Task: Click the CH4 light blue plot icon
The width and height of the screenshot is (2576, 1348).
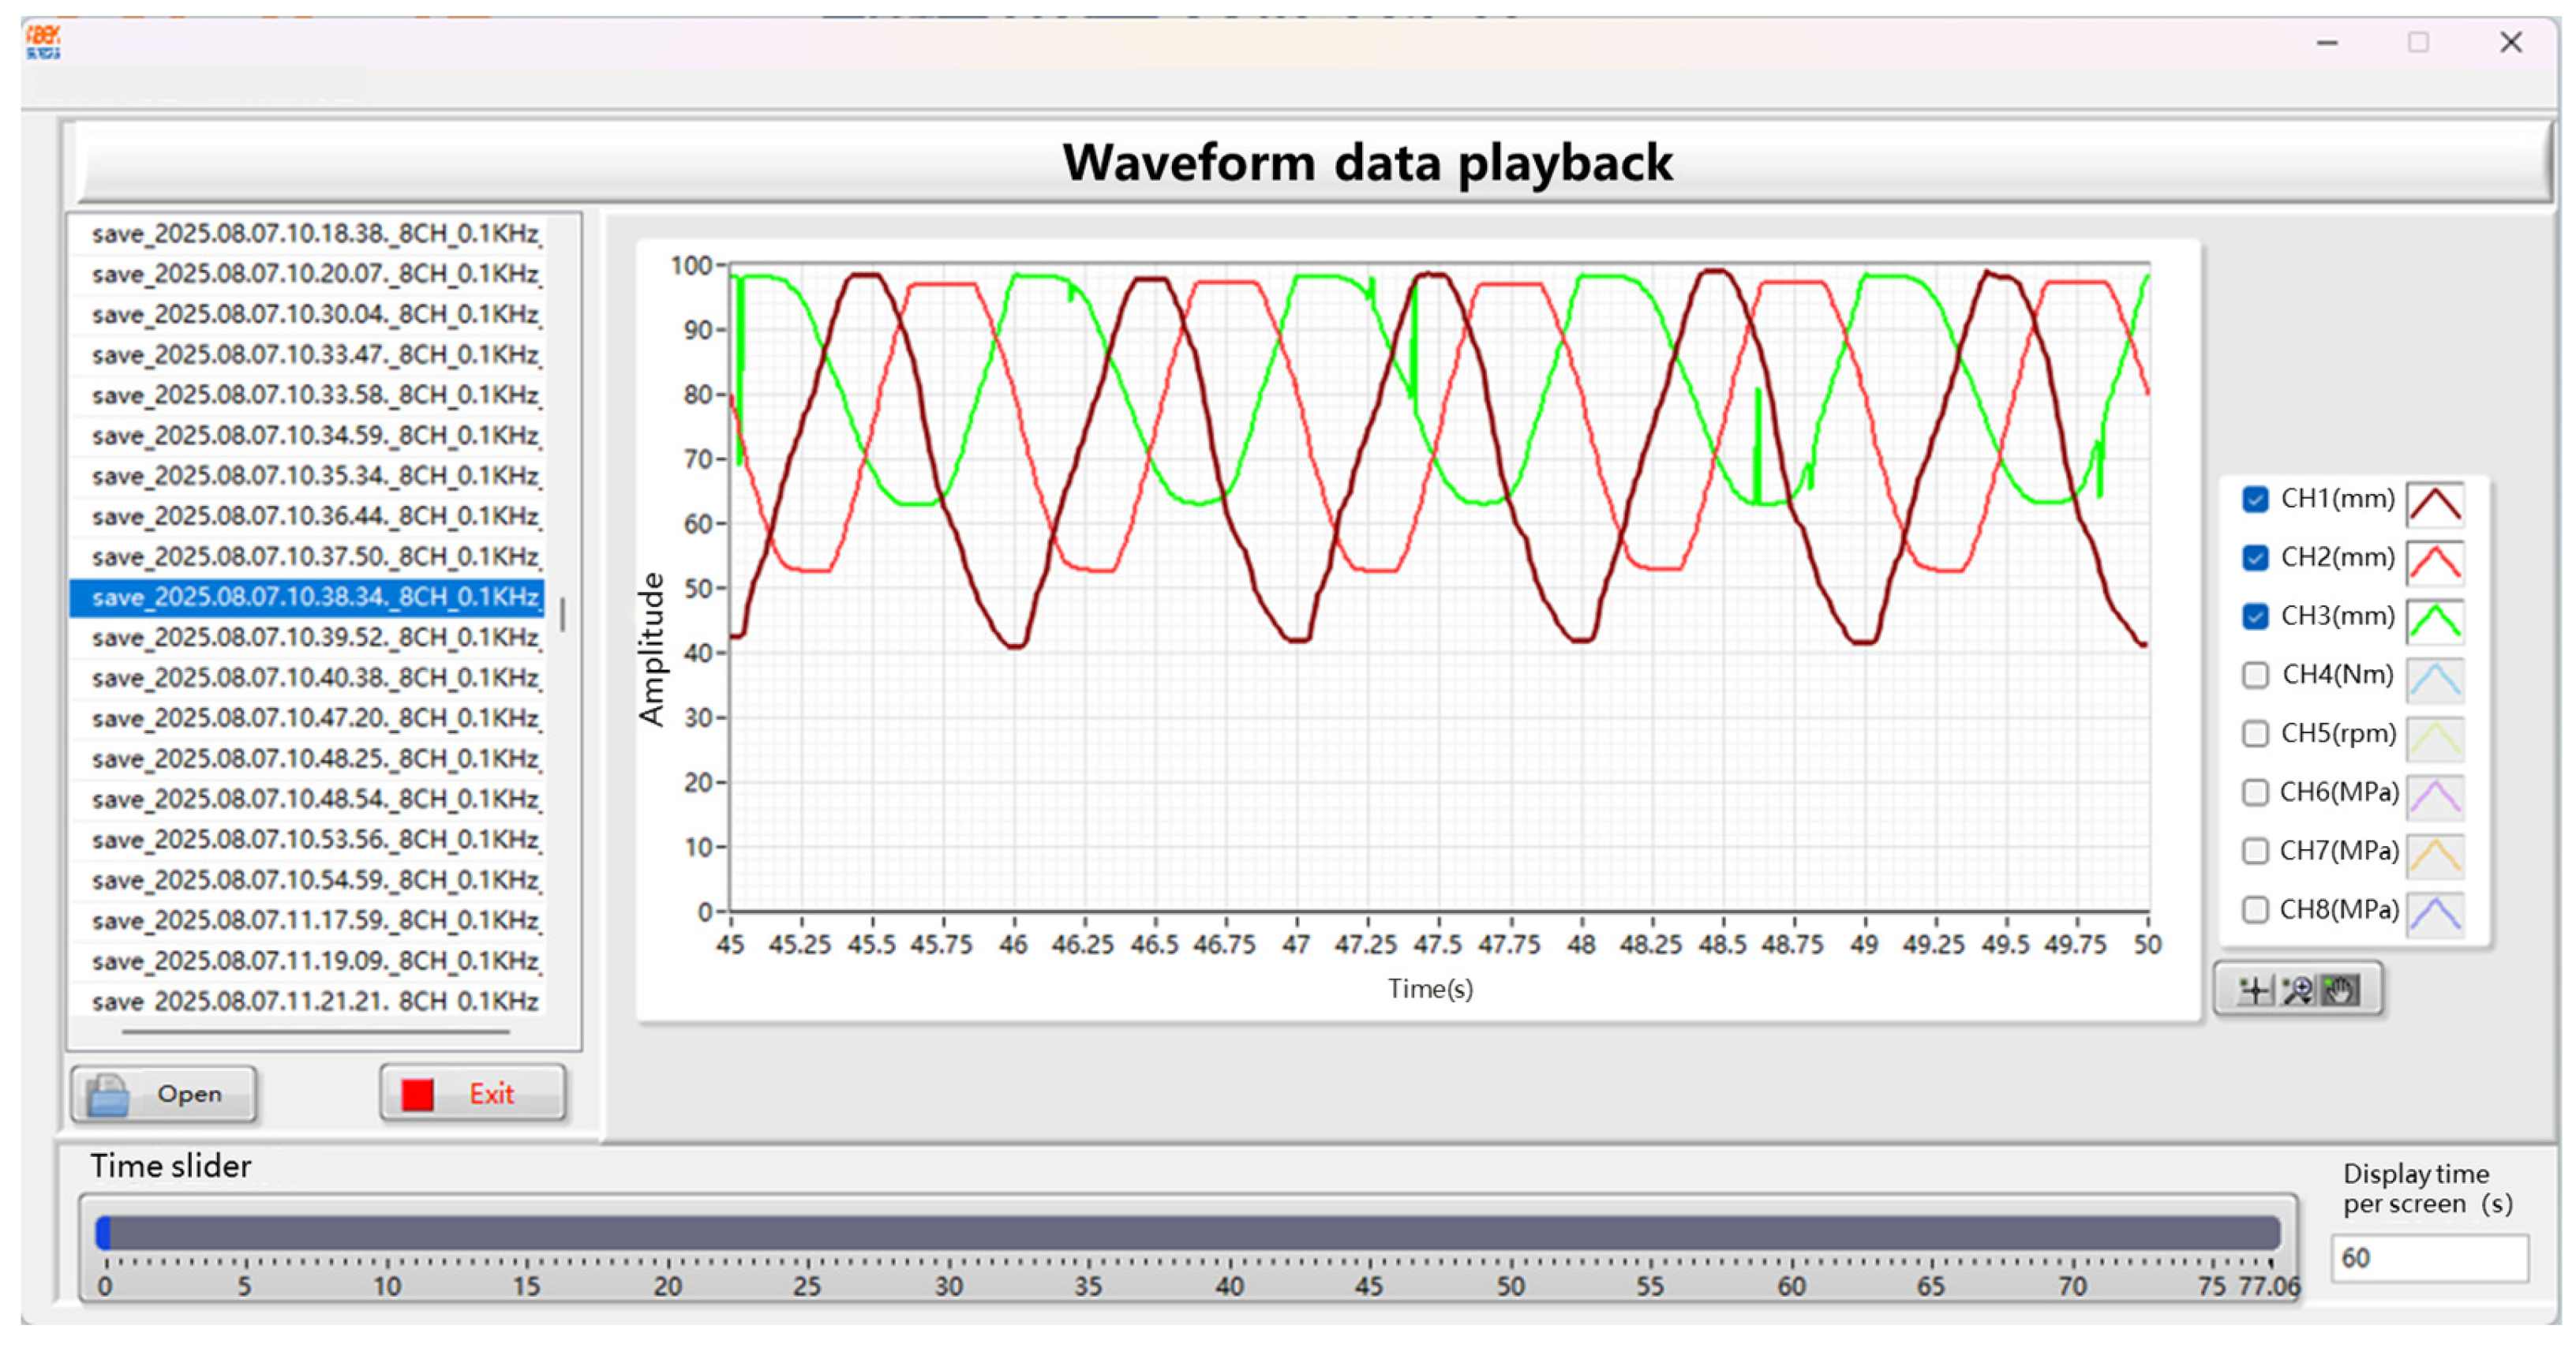Action: coord(2434,680)
